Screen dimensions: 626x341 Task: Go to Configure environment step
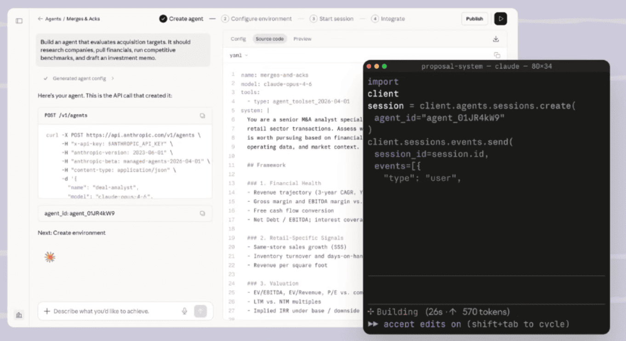(x=261, y=19)
